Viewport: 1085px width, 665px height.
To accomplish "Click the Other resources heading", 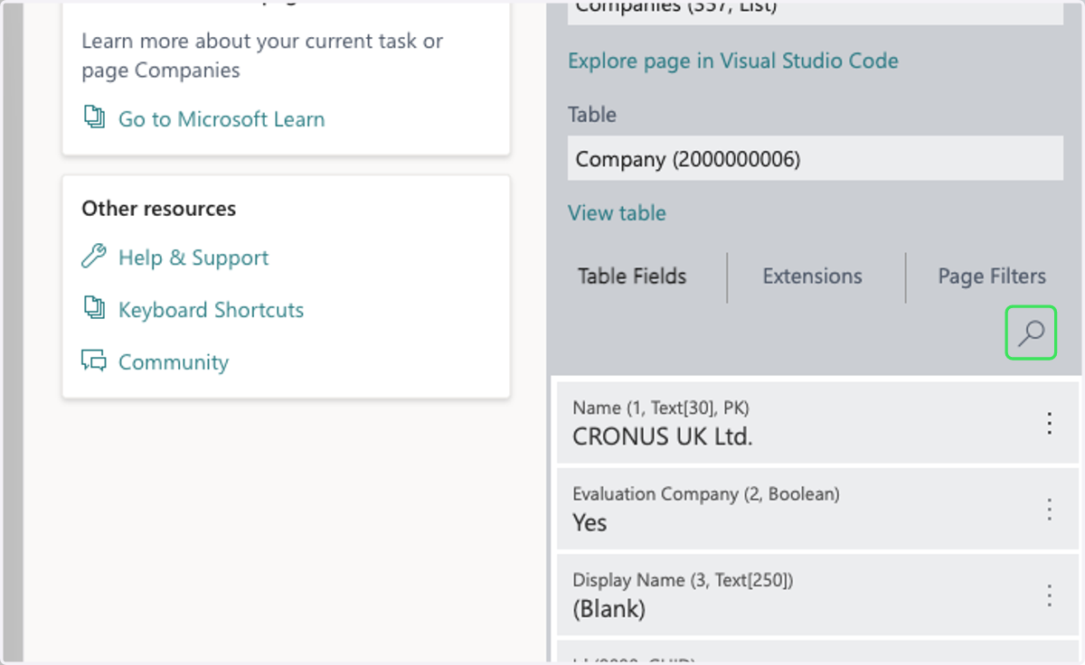I will 158,208.
